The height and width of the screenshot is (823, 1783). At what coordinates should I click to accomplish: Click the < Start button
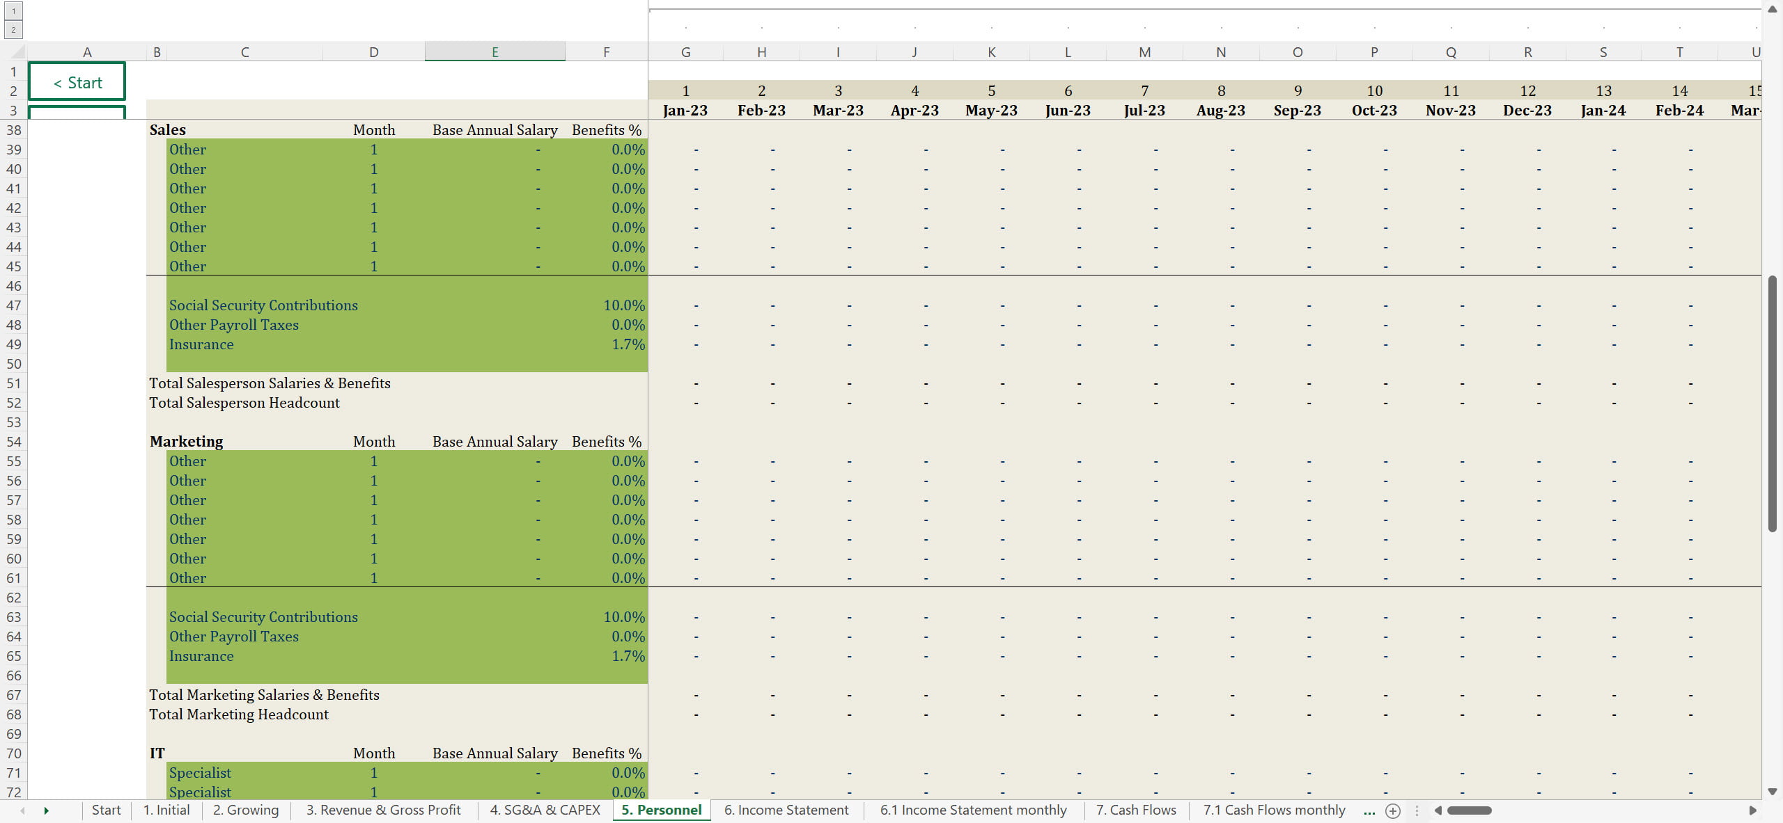pyautogui.click(x=77, y=82)
